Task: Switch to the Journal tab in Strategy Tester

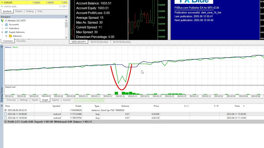Action: coord(67,100)
